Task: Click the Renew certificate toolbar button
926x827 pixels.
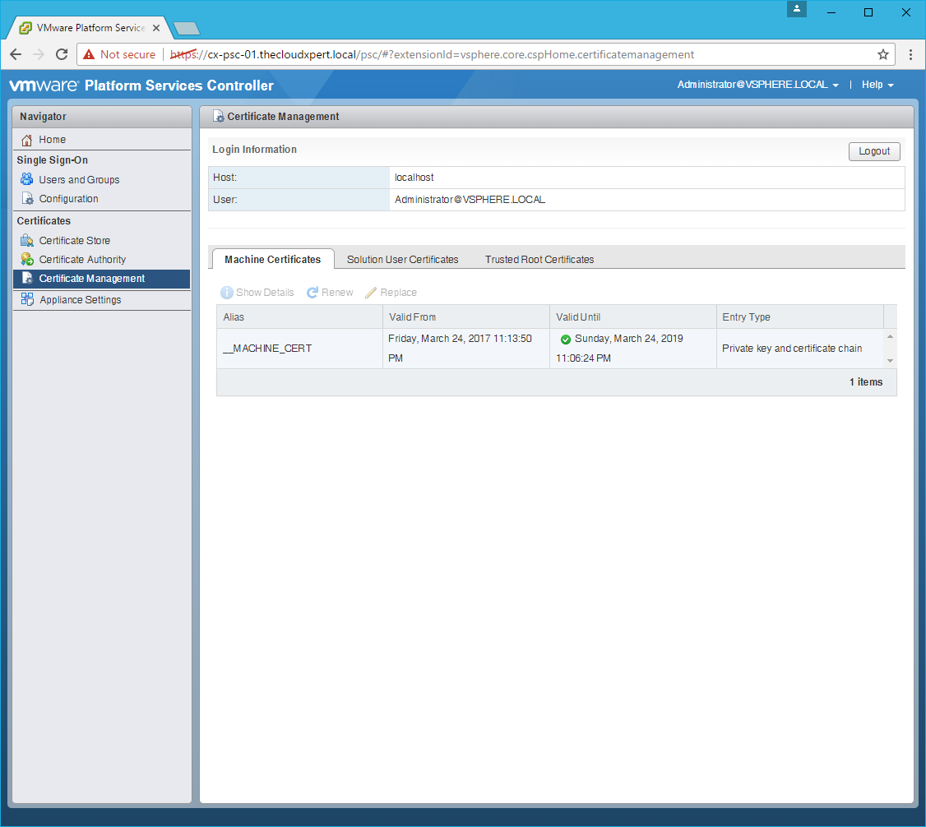Action: tap(330, 293)
